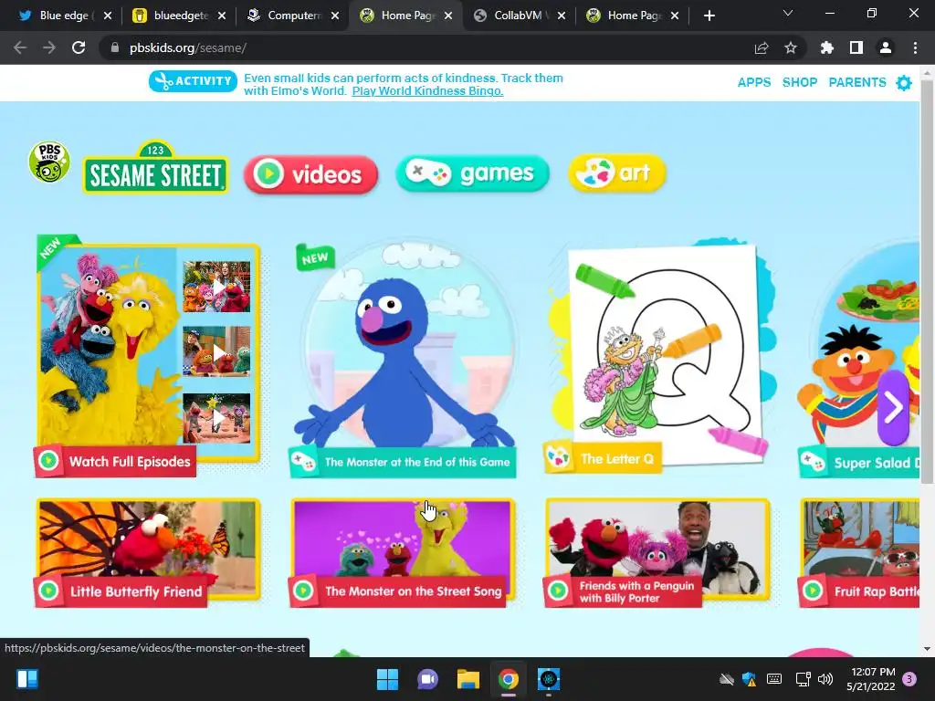Viewport: 935px width, 701px height.
Task: Close the Blue edge tab
Action: point(108,16)
